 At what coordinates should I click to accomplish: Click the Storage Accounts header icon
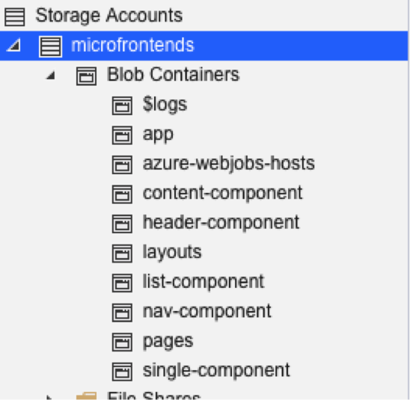coord(15,17)
